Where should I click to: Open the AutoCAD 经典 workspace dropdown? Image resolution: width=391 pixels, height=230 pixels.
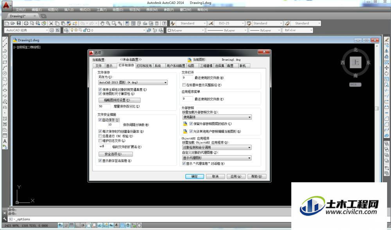26,30
